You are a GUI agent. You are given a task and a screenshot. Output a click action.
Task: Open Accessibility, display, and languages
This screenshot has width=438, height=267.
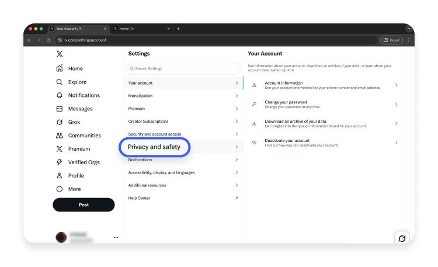pos(183,172)
